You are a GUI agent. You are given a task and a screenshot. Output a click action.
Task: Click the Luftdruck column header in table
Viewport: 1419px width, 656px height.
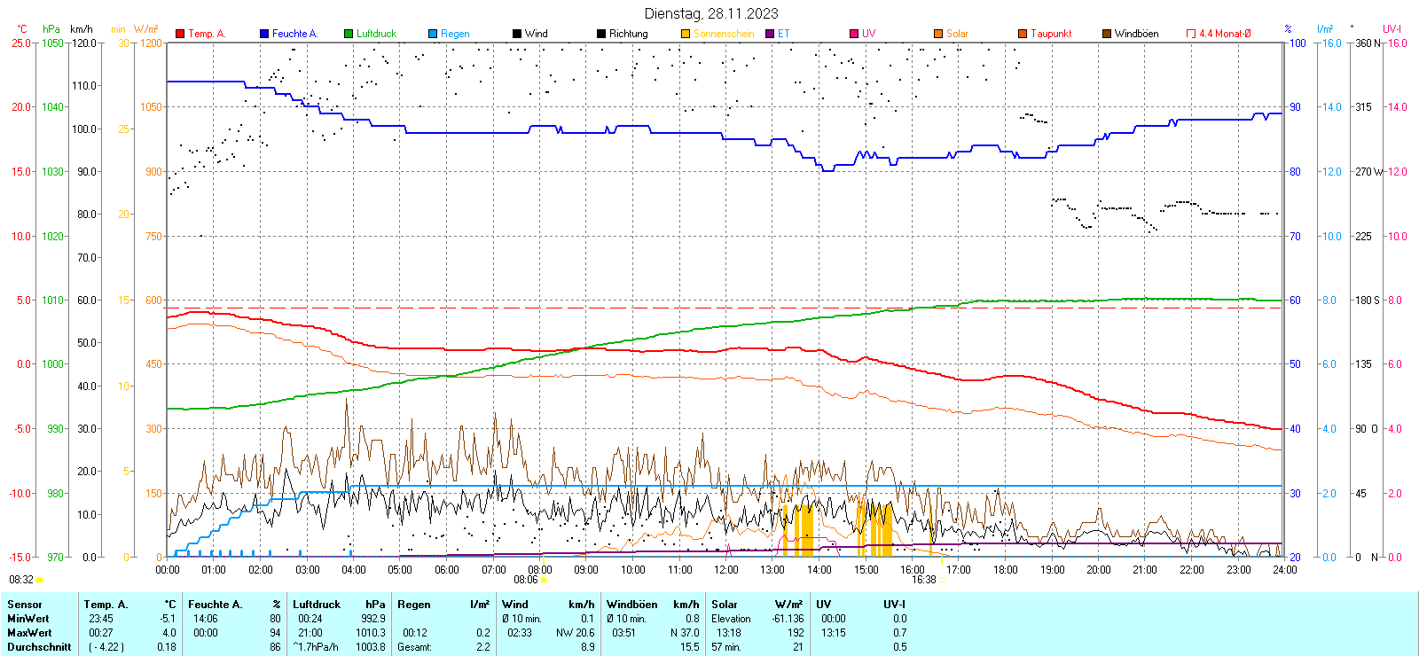(317, 605)
